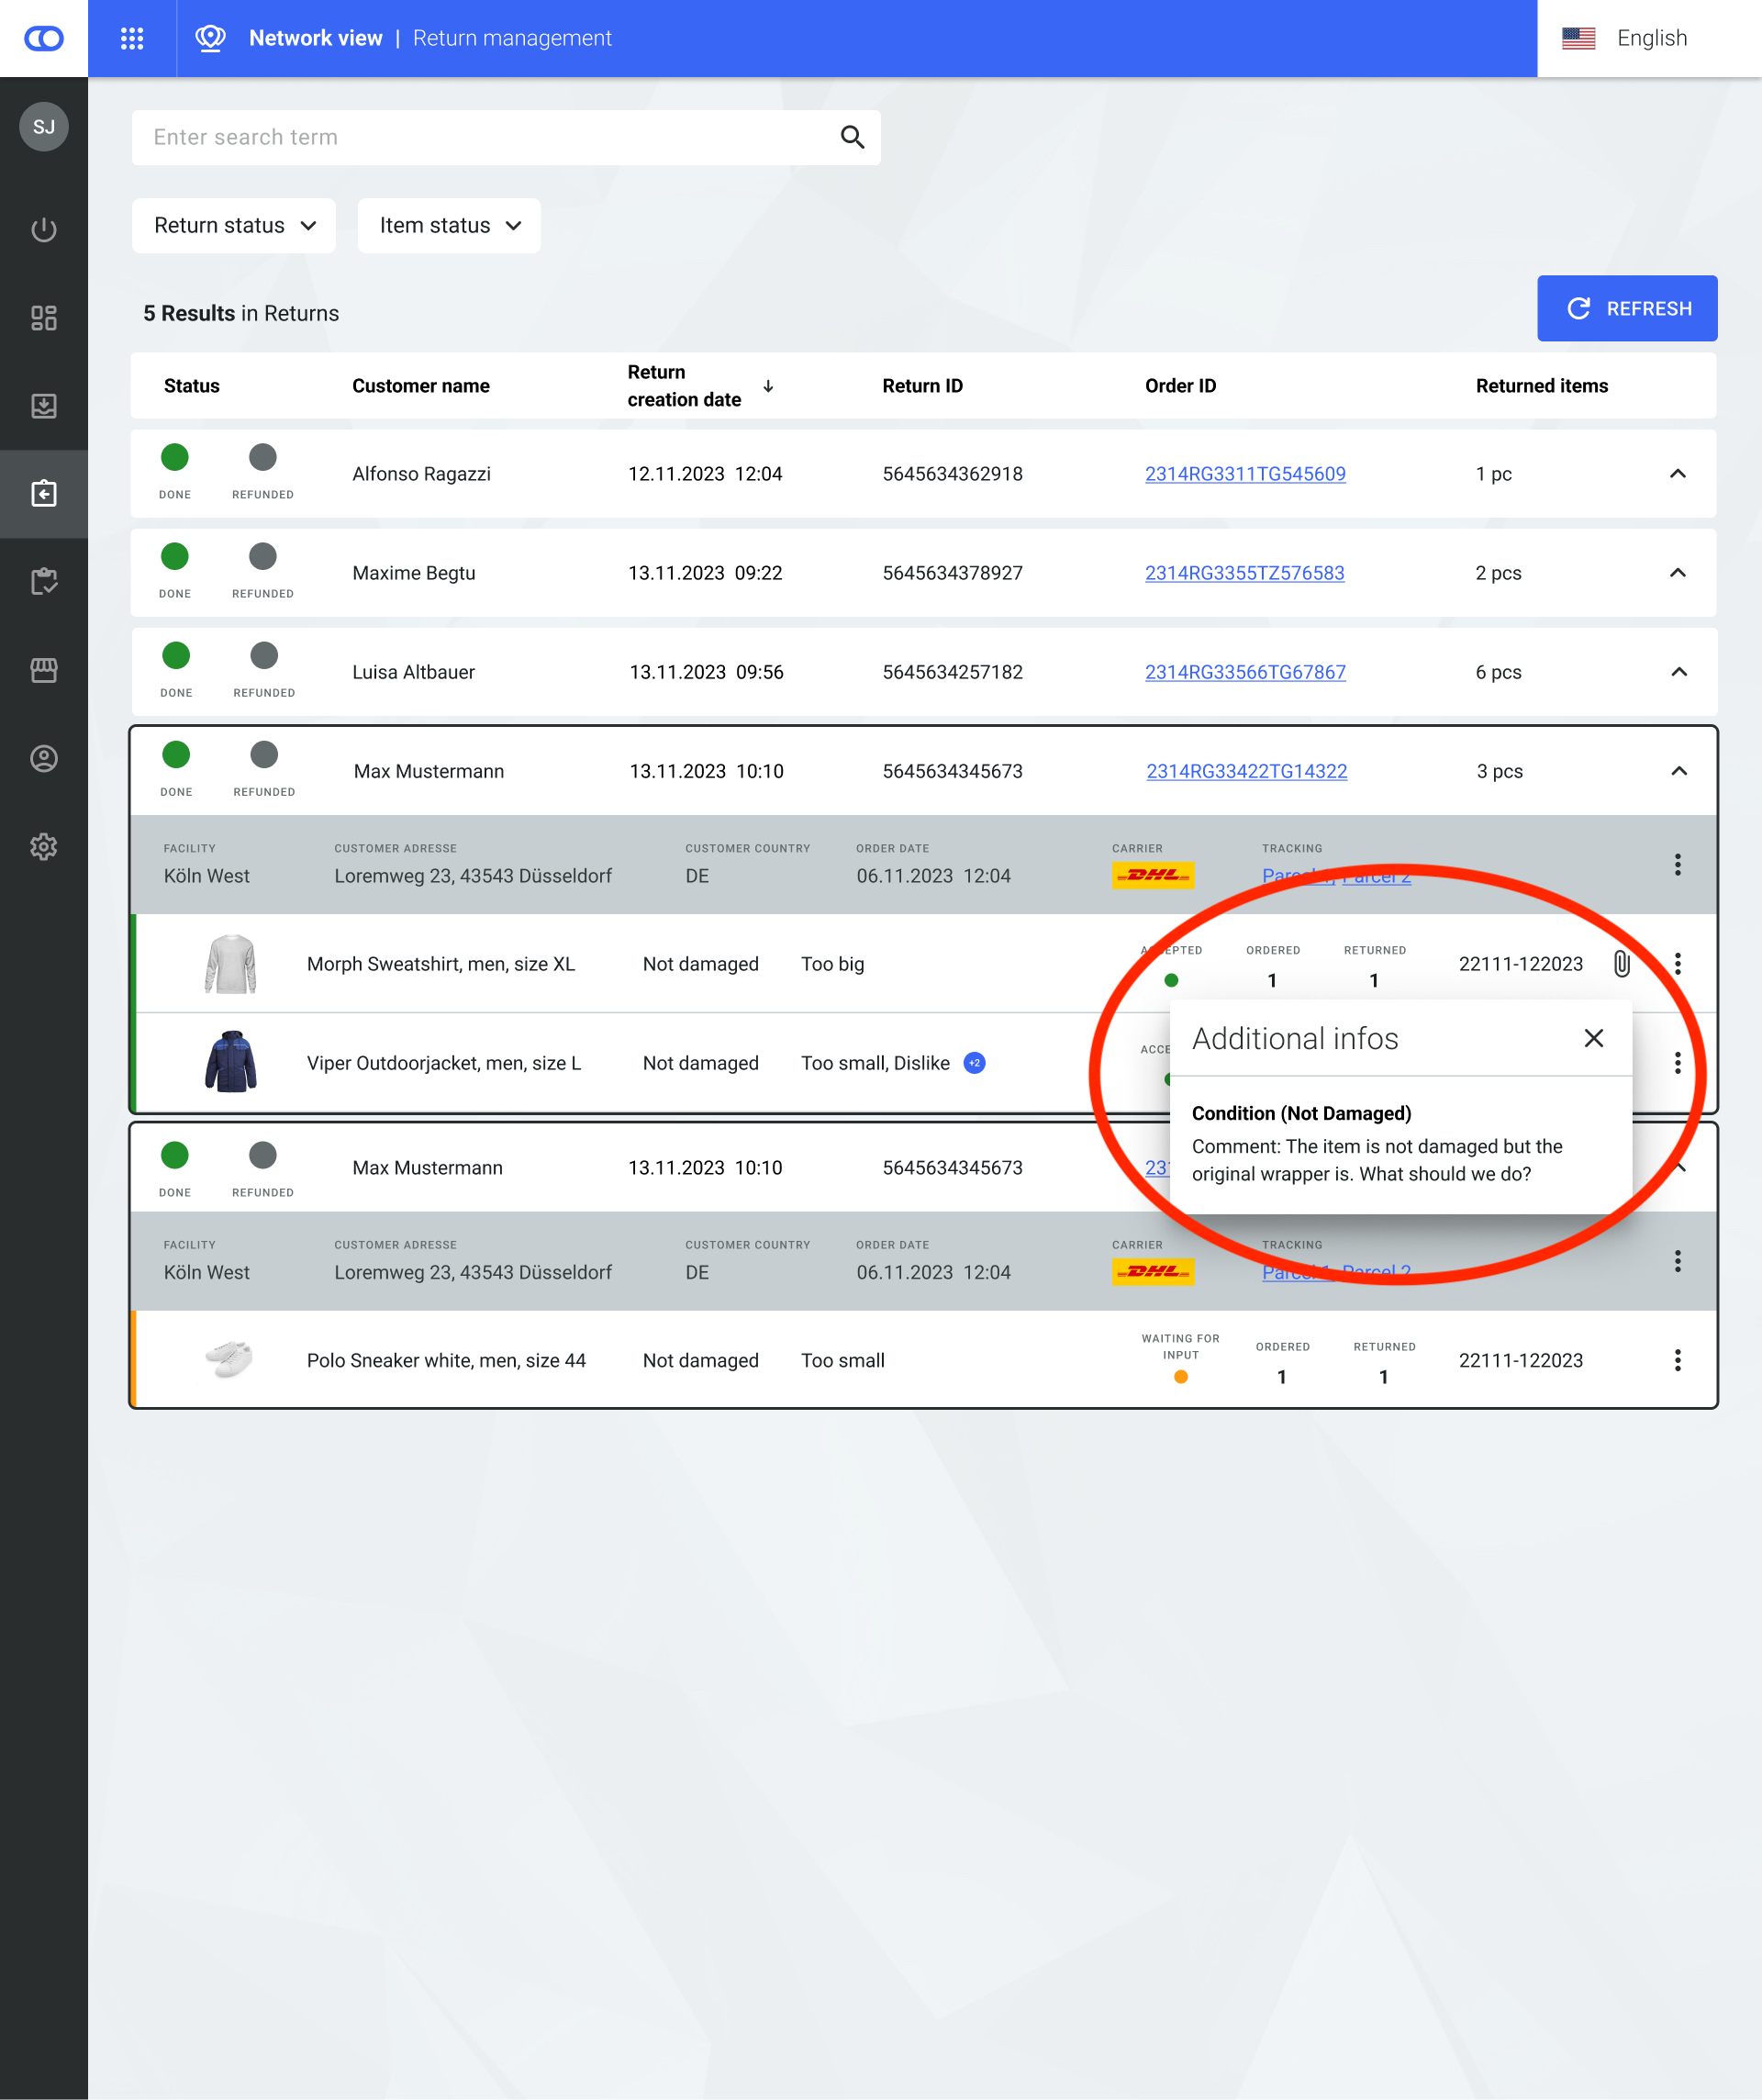Collapse the Alfonso Ragazzi return row
1762x2100 pixels.
click(x=1678, y=474)
